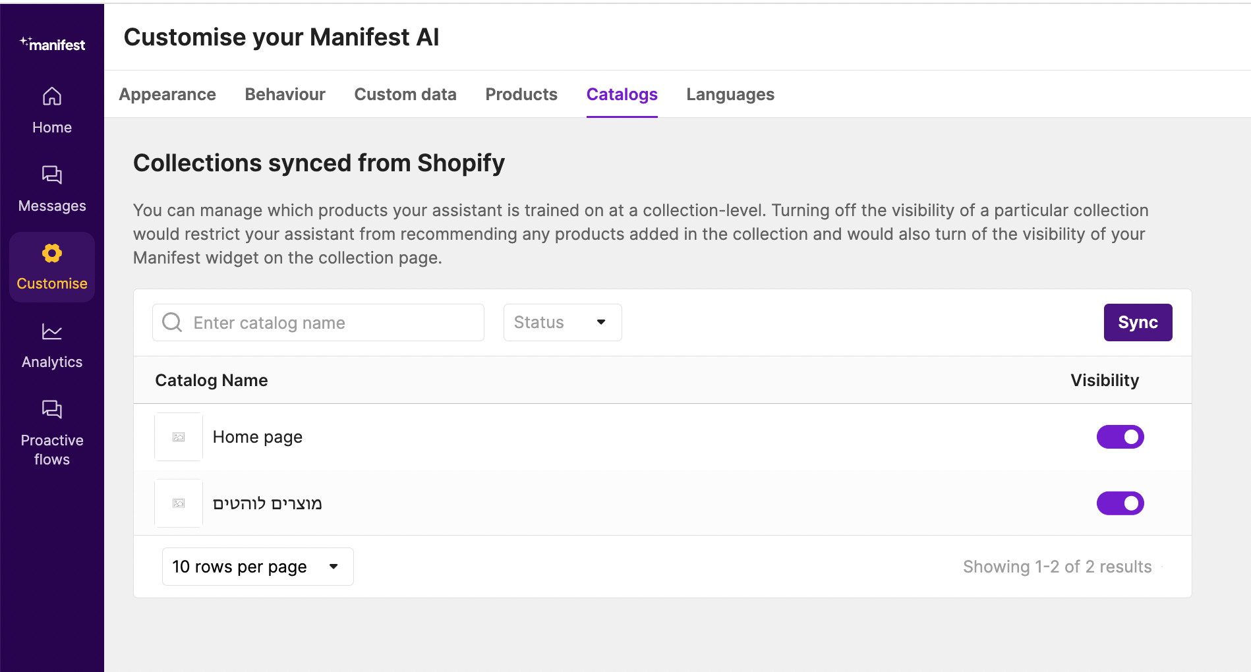Disable visibility for the Hebrew-named catalog

click(1120, 503)
